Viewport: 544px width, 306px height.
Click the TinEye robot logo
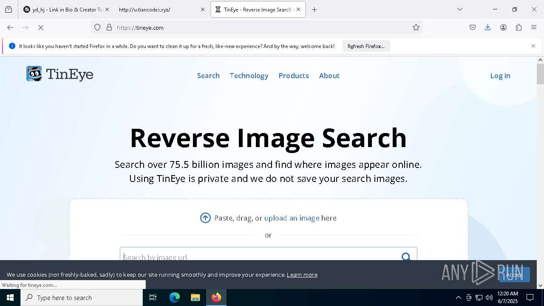[x=34, y=74]
